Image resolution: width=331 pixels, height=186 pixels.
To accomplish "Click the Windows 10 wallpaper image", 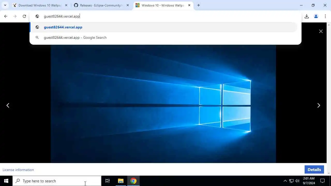I will tap(163, 104).
